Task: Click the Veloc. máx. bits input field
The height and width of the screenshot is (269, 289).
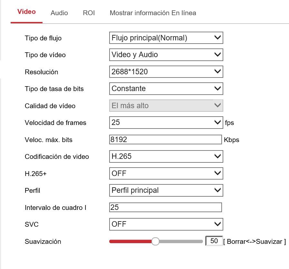Action: pos(166,140)
